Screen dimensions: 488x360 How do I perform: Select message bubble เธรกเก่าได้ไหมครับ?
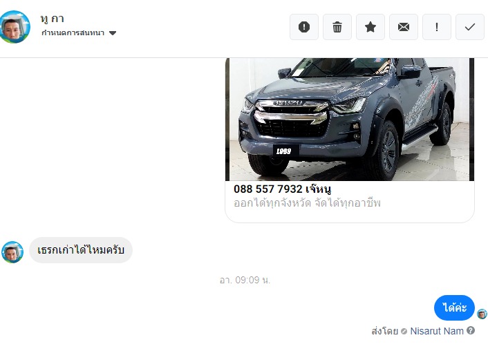tap(81, 250)
